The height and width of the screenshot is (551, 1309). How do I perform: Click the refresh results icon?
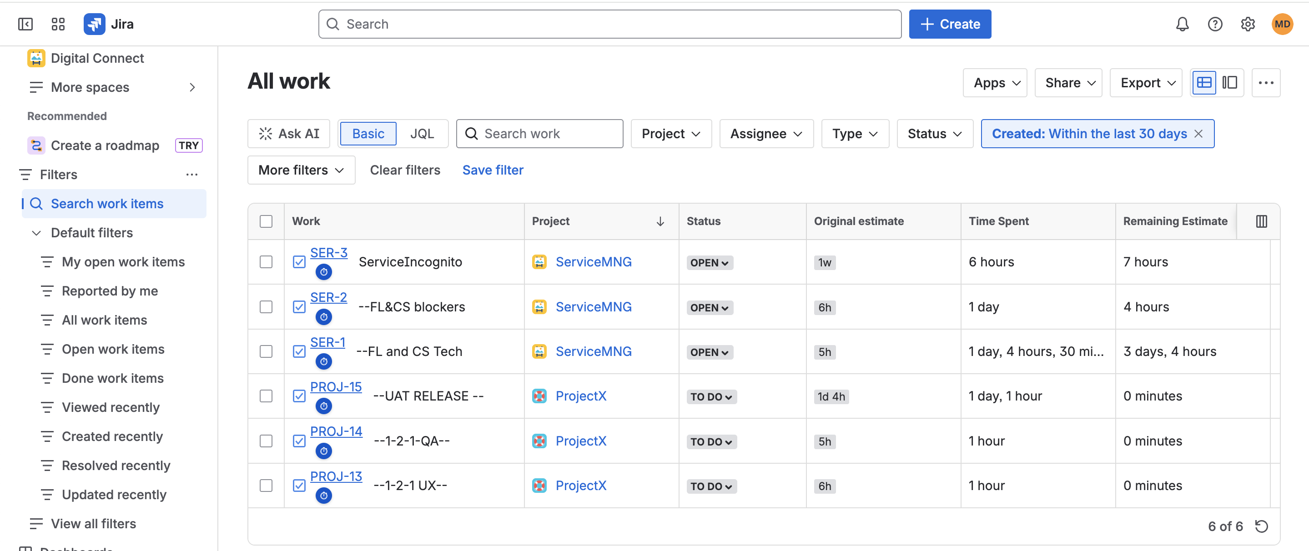(1261, 526)
